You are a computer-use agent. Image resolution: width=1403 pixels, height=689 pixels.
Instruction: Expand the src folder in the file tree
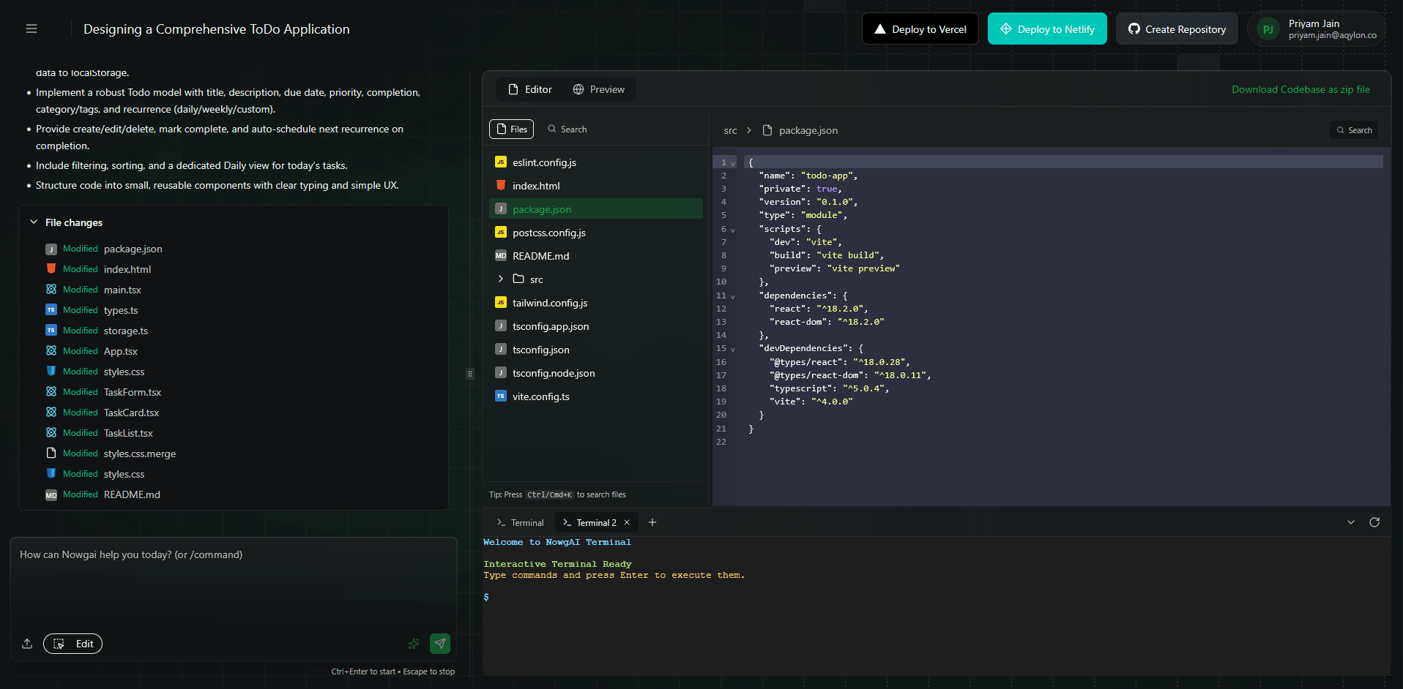[501, 279]
